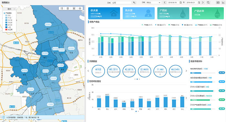Click the network diagram icon in map toolbar
The width and height of the screenshot is (226, 122).
coord(74,8)
